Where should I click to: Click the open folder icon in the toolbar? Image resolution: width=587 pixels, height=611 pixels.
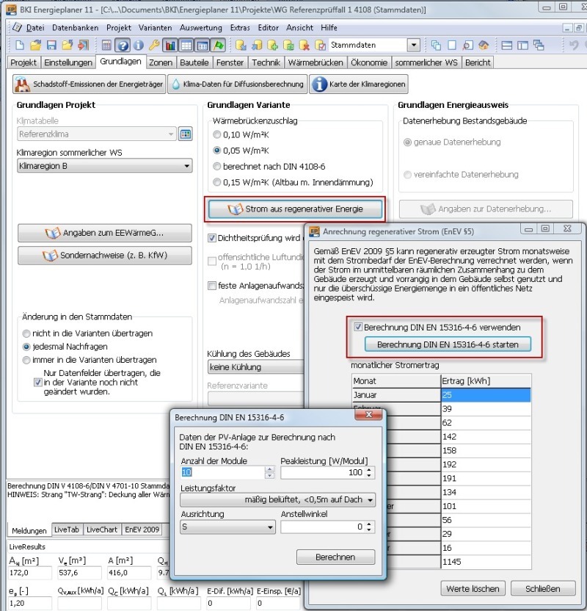(35, 46)
